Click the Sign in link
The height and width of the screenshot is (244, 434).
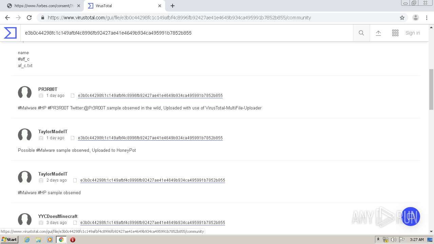[x=413, y=33]
